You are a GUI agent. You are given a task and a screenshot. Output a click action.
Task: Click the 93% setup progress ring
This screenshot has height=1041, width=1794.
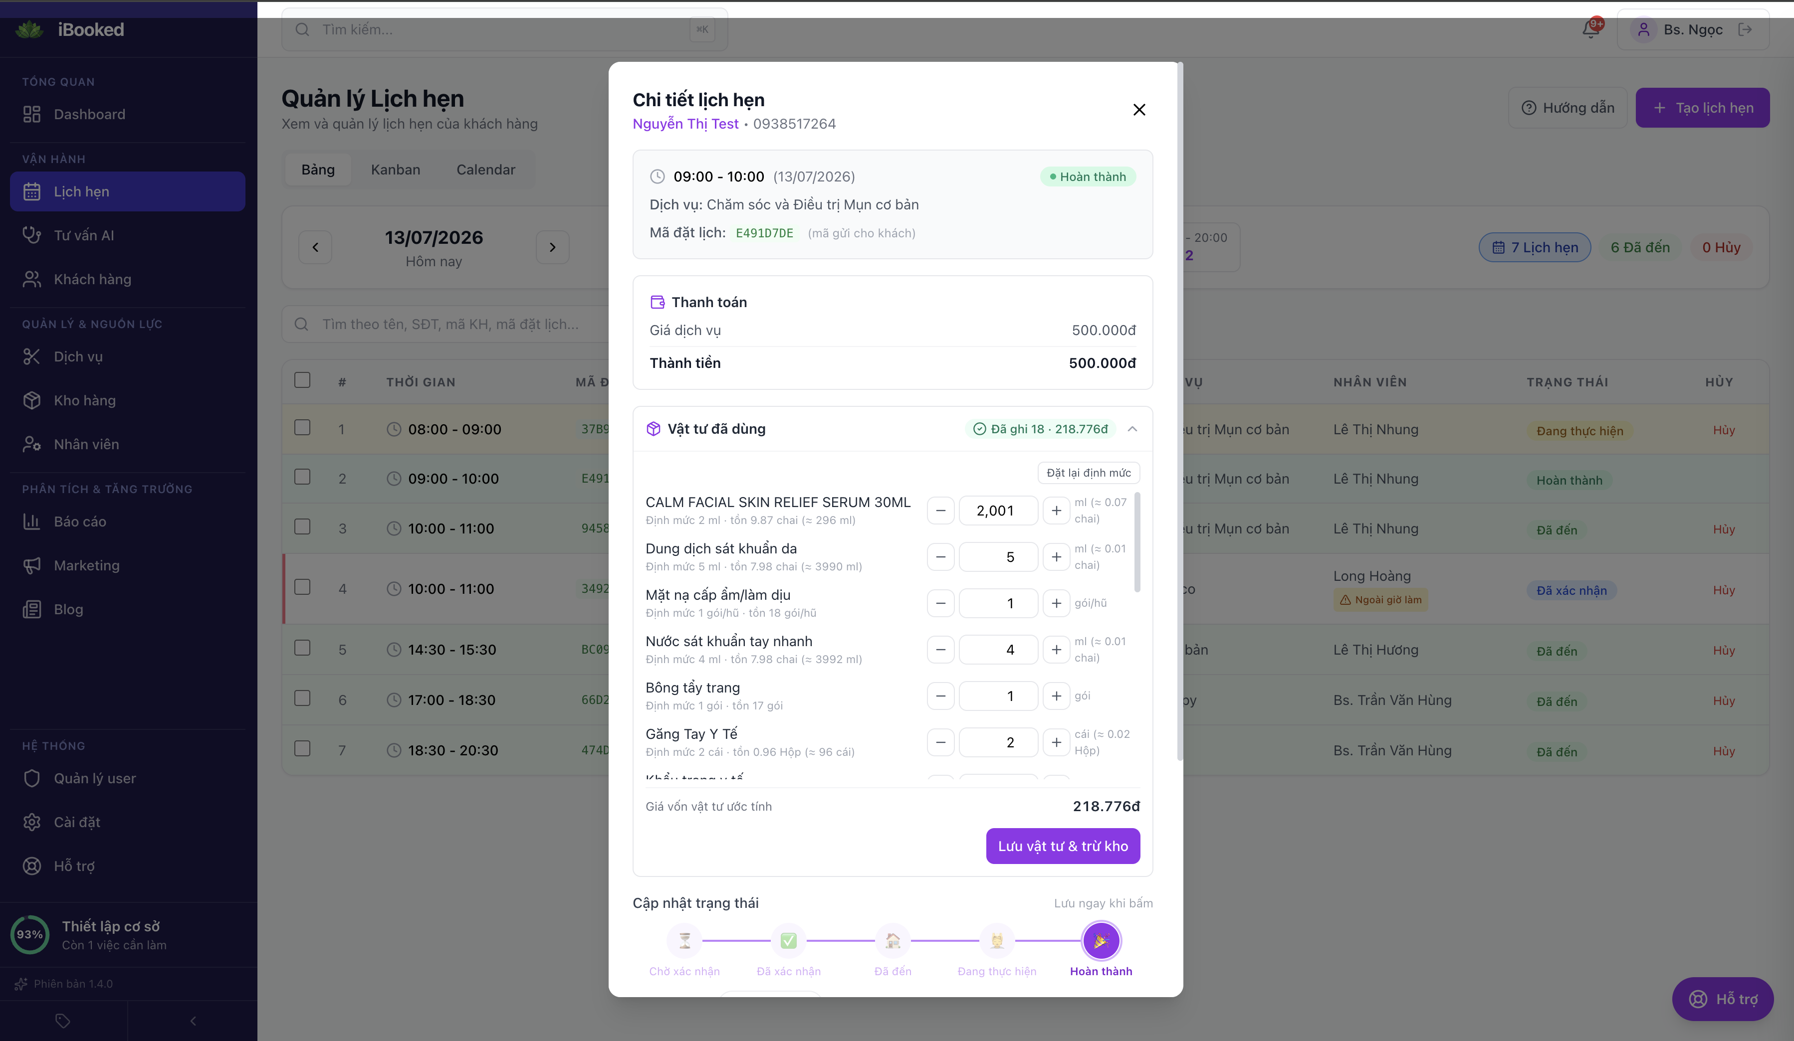click(x=30, y=934)
